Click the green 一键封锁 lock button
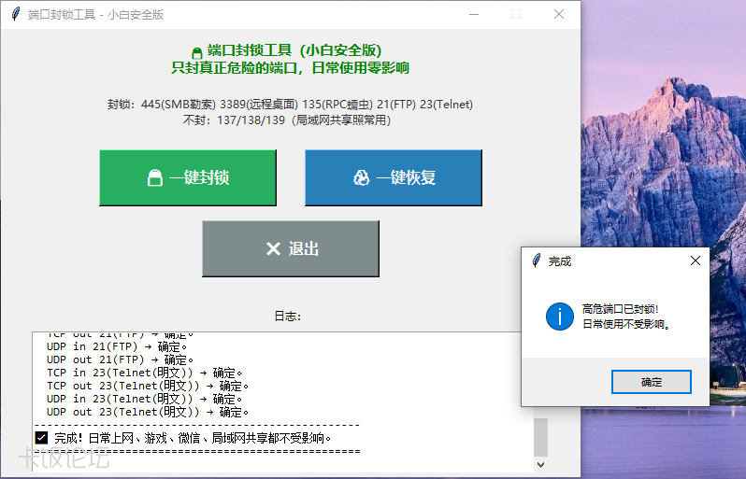The width and height of the screenshot is (746, 479). point(188,177)
